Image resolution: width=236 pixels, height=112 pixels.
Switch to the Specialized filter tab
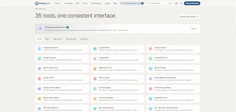(x=58, y=39)
